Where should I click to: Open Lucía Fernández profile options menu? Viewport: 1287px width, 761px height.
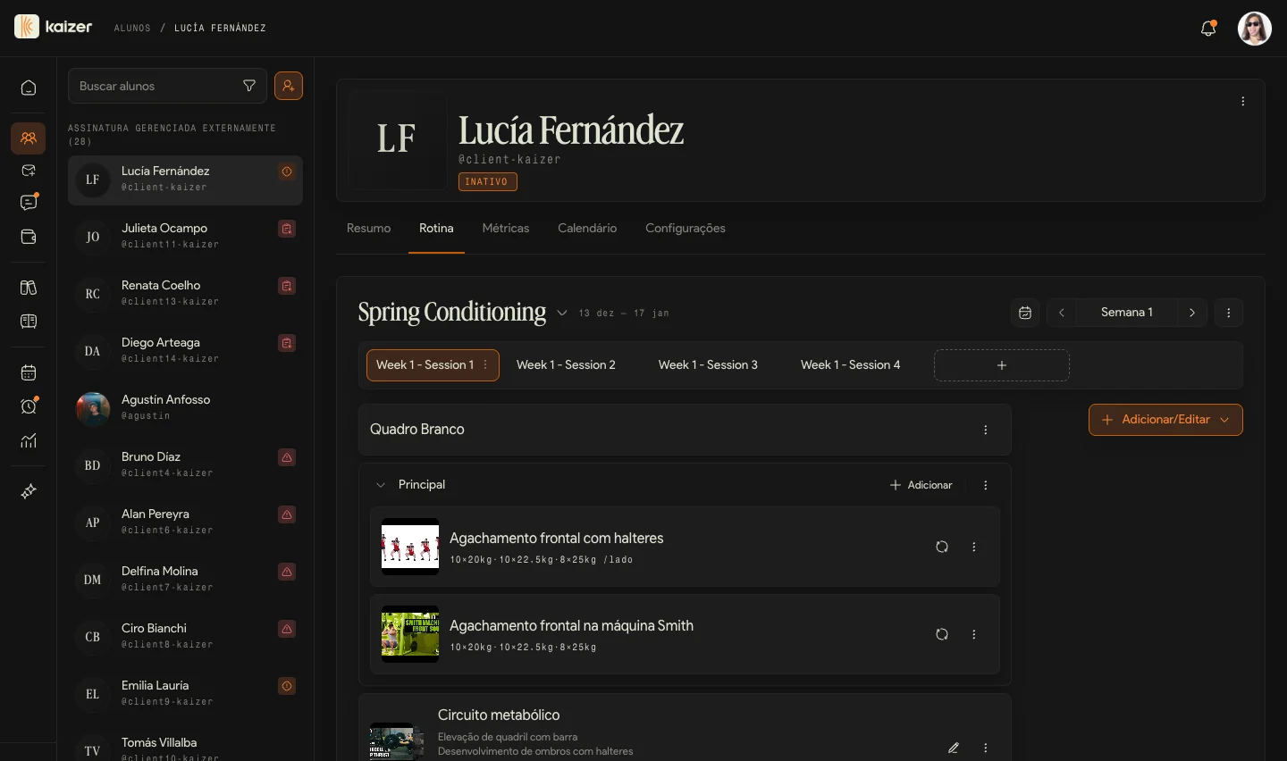click(x=1243, y=102)
